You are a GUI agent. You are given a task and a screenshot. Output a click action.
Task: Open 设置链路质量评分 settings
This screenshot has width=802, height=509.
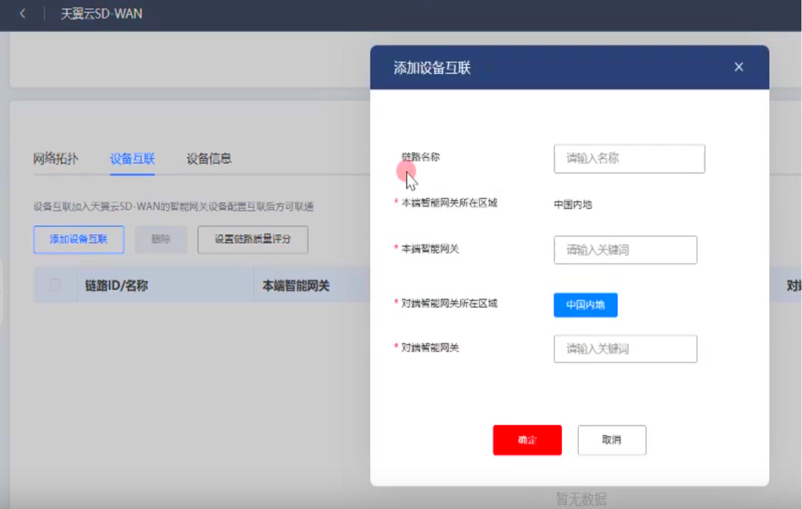click(x=252, y=240)
